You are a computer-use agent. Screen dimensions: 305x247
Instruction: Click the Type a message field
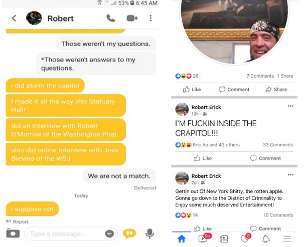(65, 233)
